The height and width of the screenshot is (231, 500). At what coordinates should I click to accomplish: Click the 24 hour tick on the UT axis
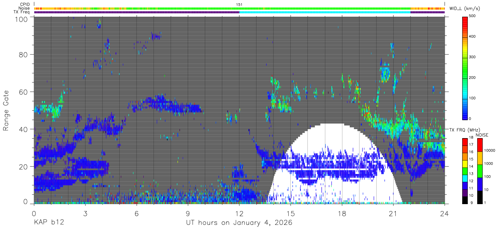pyautogui.click(x=445, y=213)
